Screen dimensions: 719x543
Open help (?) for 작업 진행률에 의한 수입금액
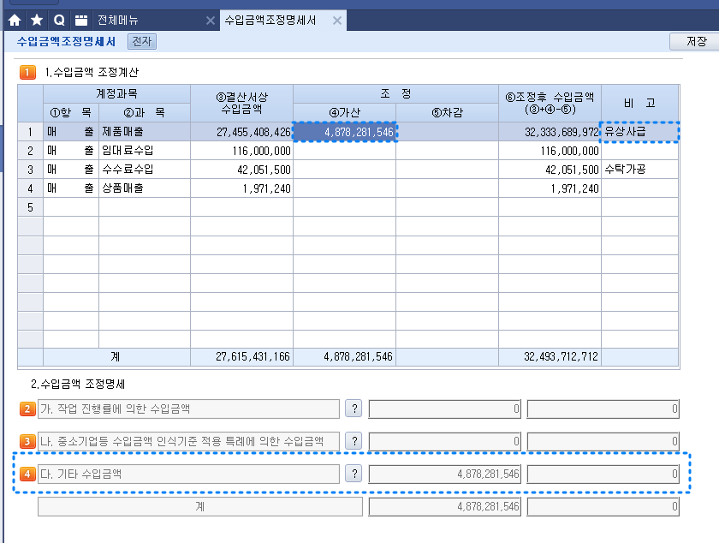tap(353, 409)
